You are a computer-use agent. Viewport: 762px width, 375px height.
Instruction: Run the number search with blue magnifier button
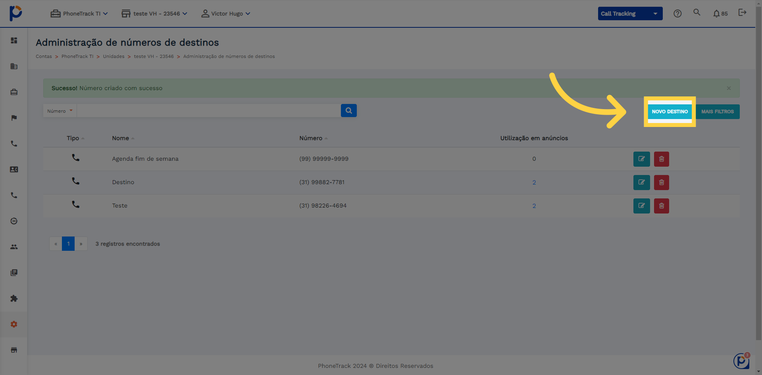coord(349,111)
